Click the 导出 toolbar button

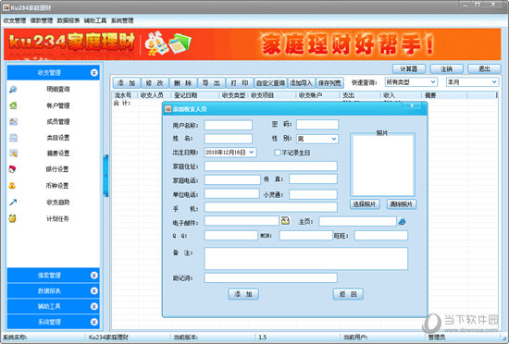pos(211,83)
